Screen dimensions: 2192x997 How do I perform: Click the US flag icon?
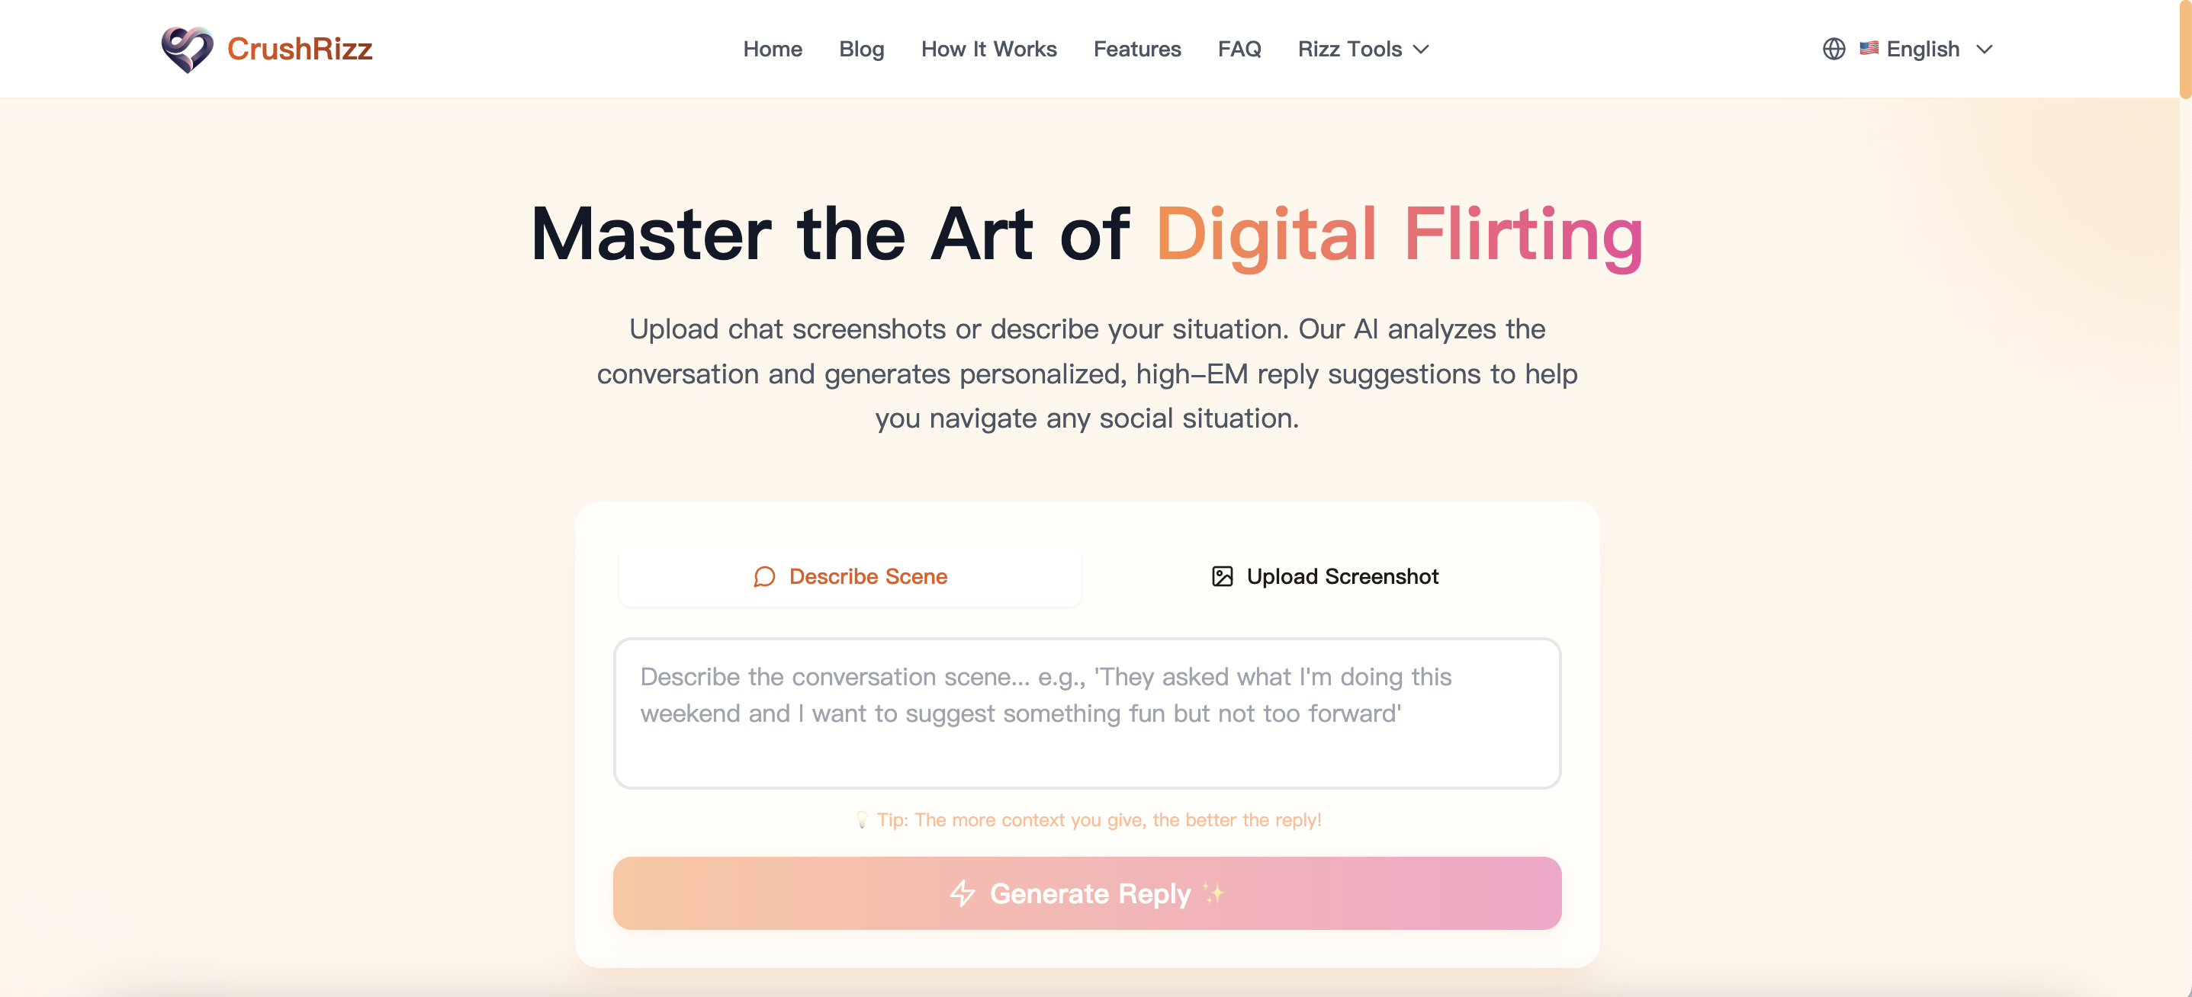tap(1869, 49)
